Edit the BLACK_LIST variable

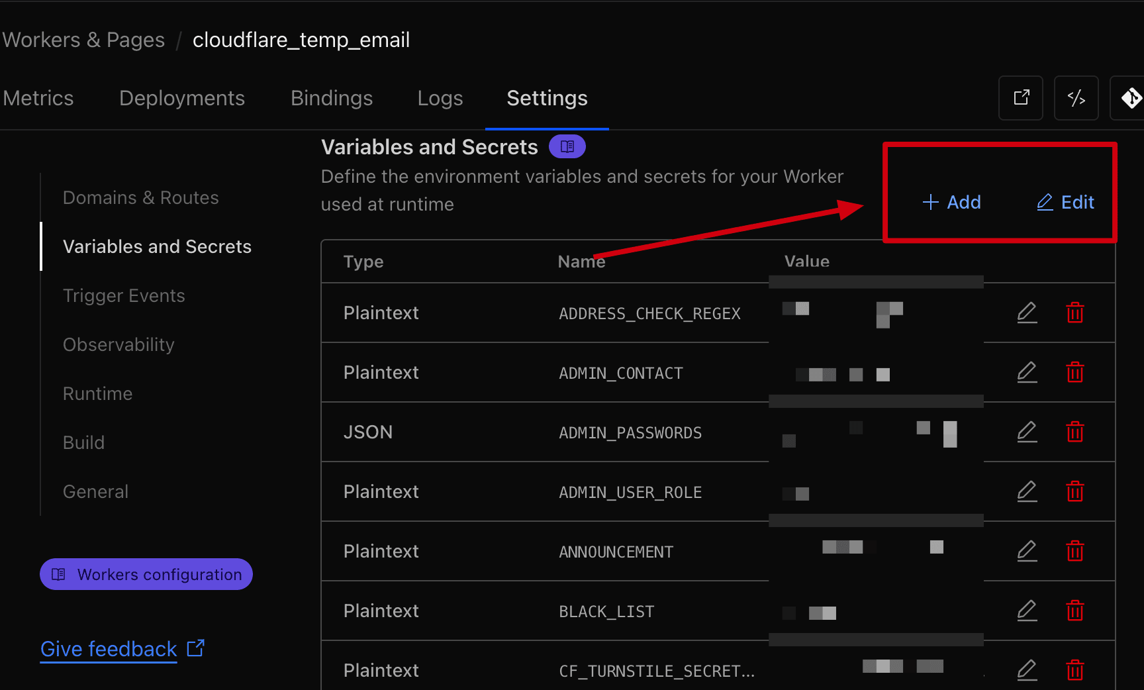point(1027,611)
